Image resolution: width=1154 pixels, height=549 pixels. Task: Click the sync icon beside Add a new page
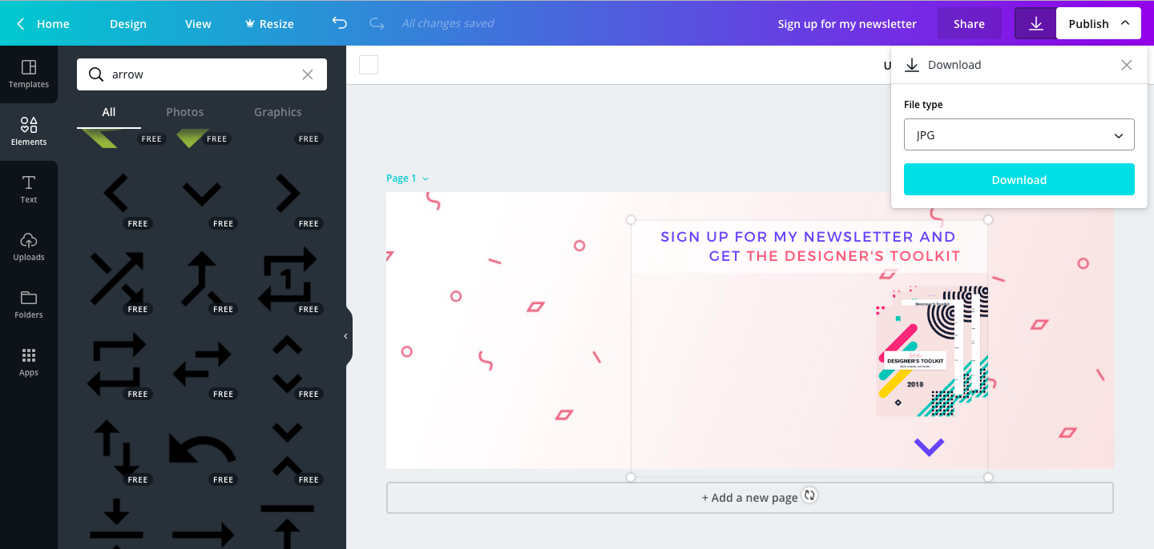pyautogui.click(x=809, y=495)
